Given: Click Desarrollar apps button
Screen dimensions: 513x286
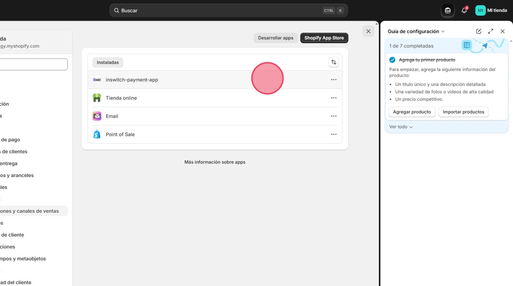Looking at the screenshot, I should (x=275, y=38).
